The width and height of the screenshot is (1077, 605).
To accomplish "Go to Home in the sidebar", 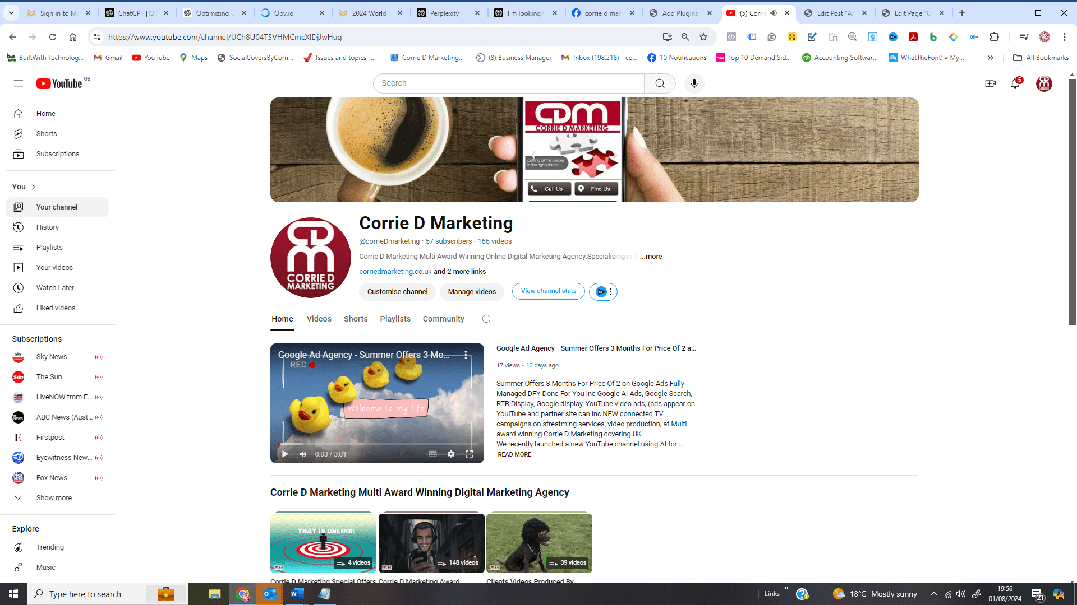I will point(57,114).
